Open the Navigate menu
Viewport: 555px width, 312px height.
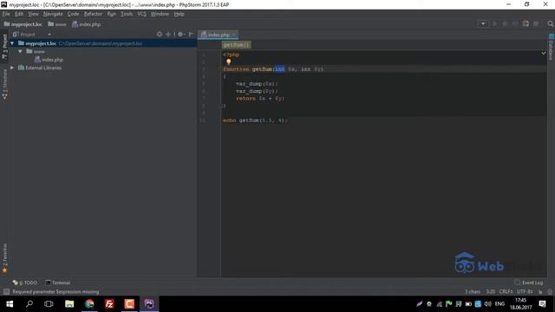pyautogui.click(x=53, y=14)
